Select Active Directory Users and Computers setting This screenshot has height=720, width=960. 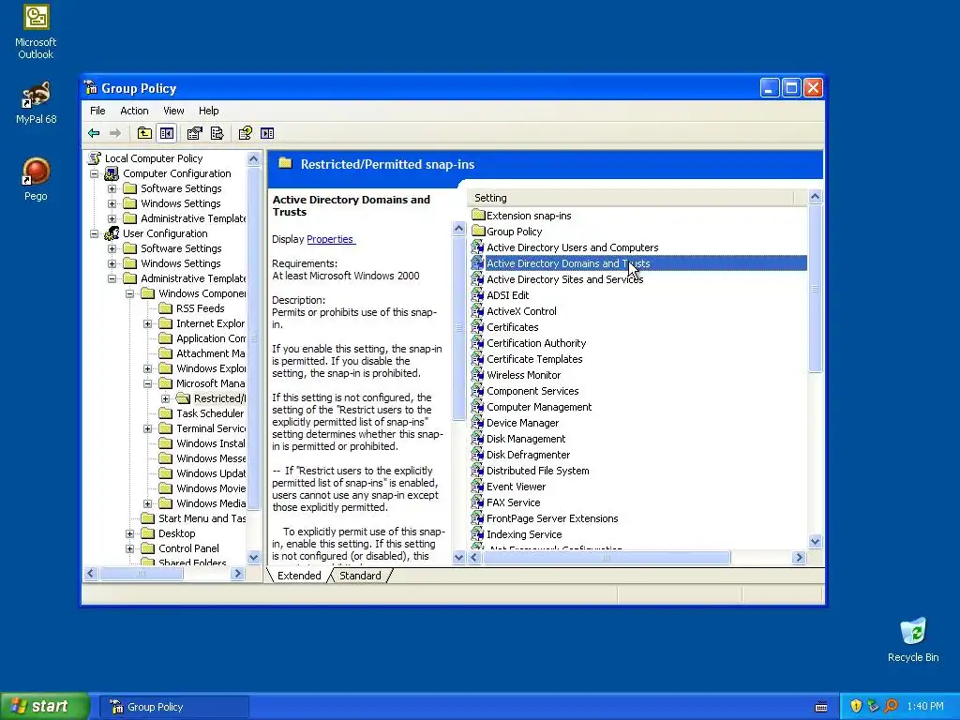coord(573,247)
